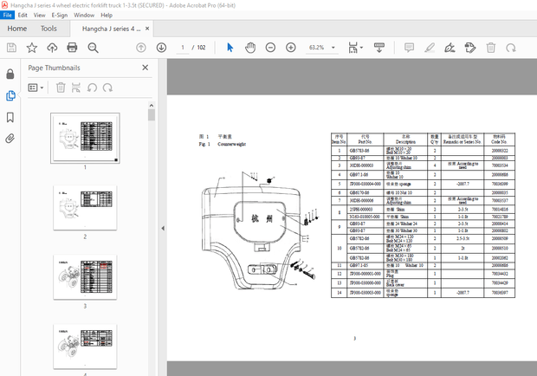Screen dimensions: 537x376
Task: Open the File menu
Action: pos(7,15)
